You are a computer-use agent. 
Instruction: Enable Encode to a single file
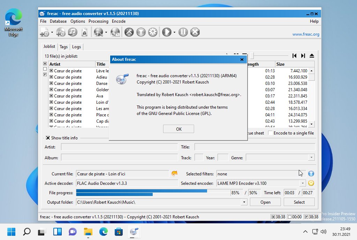(270, 133)
